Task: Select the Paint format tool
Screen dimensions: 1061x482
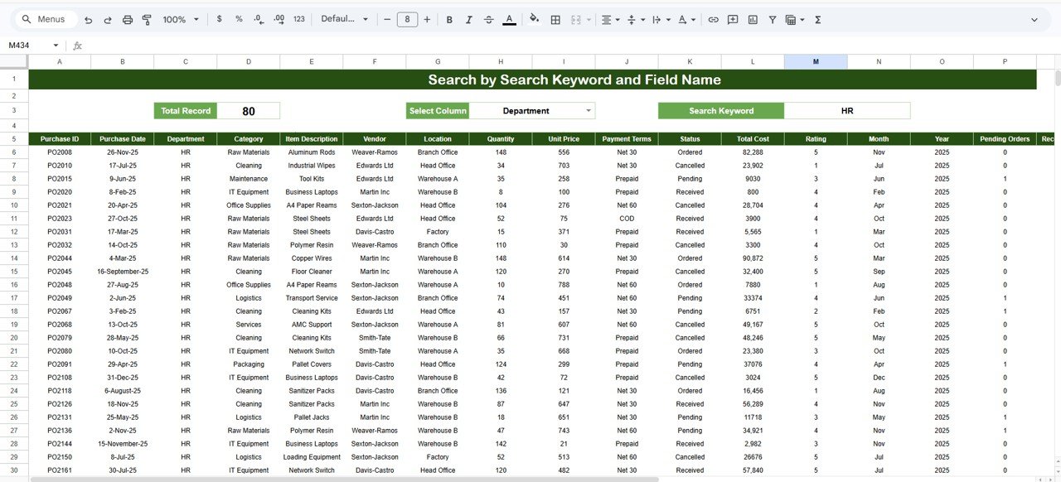Action: coord(147,19)
